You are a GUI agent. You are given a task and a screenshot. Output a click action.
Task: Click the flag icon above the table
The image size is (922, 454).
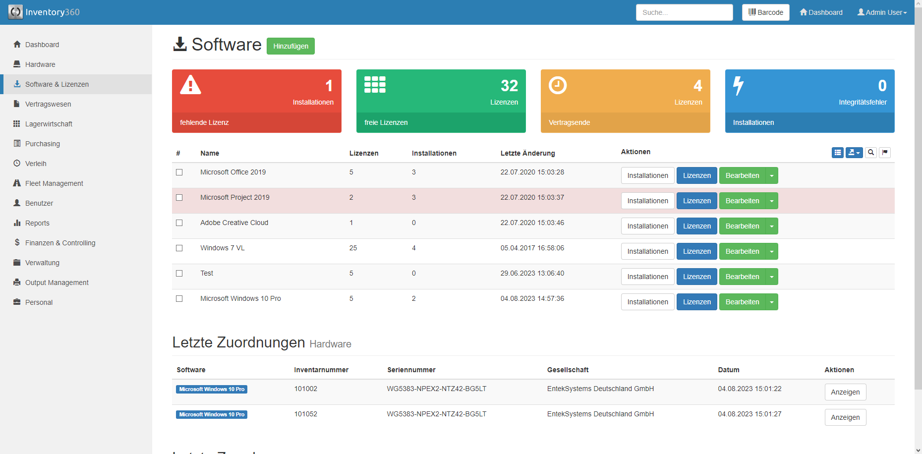coord(885,153)
